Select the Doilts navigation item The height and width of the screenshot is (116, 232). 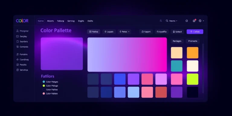[x=90, y=21]
